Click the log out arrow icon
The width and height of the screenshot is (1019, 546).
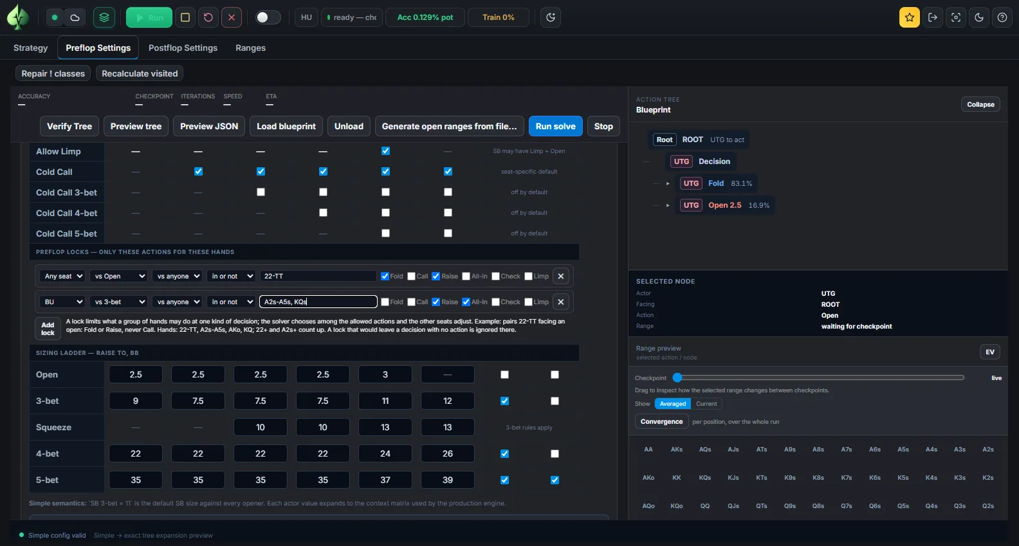933,17
